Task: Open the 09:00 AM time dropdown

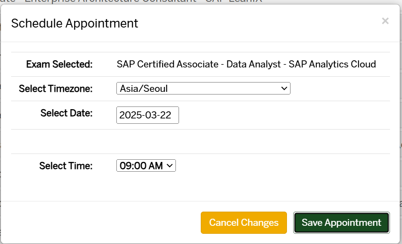Action: pos(146,165)
